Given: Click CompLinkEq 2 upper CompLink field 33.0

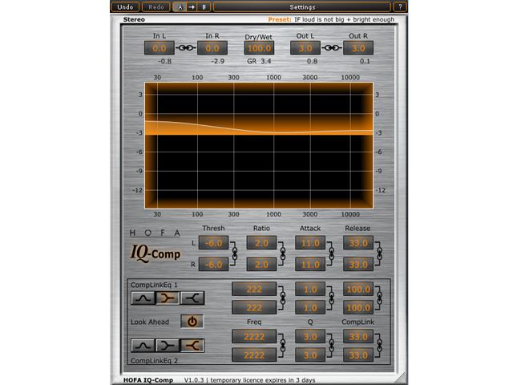Looking at the screenshot, I should point(358,337).
